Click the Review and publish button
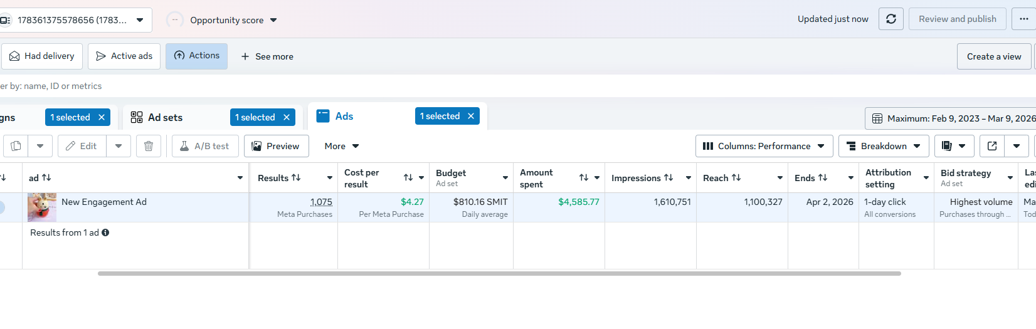Screen dimensions: 1036x329 pos(957,19)
